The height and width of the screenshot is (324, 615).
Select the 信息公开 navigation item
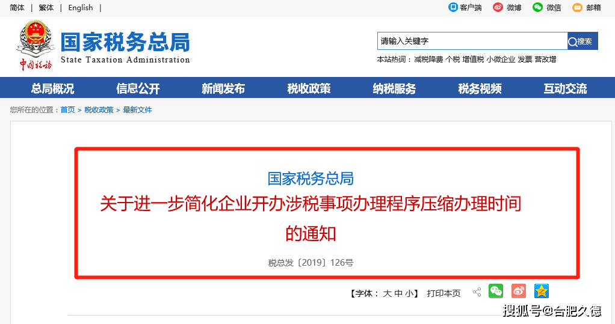138,88
